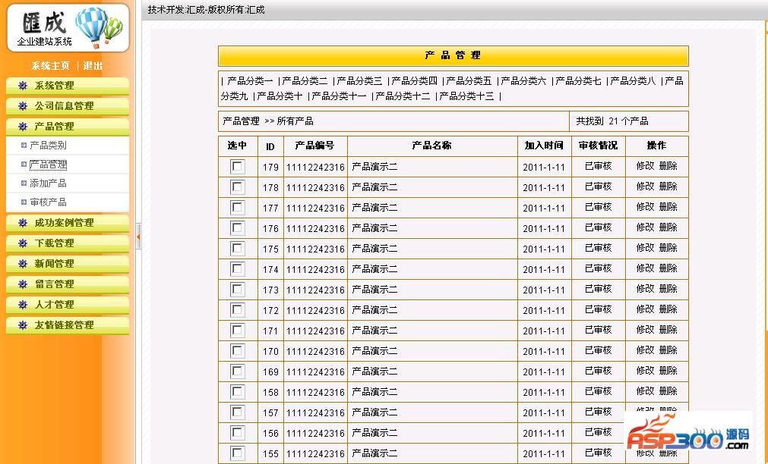768x464 pixels.
Task: Click the gear icon beside 系统管理
Action: (x=23, y=86)
